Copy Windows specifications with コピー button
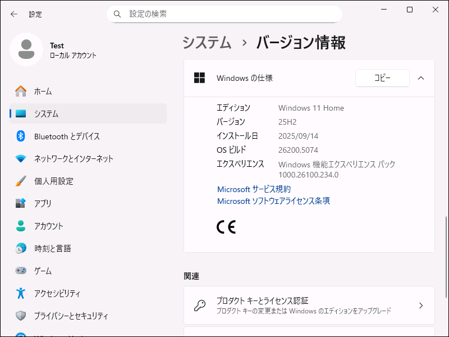Viewport: 449px width, 337px height. (x=382, y=78)
